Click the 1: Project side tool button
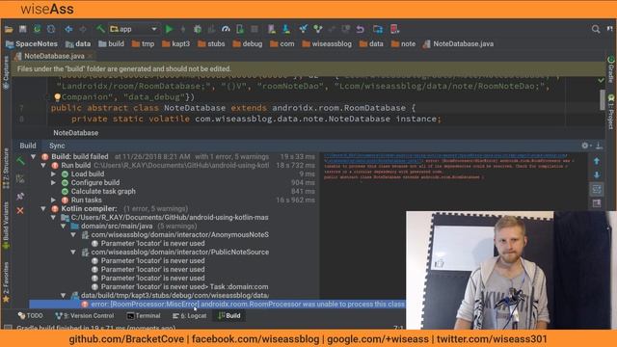The width and height of the screenshot is (617, 347). pyautogui.click(x=610, y=112)
